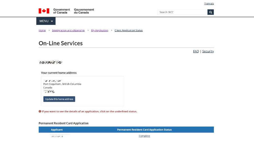This screenshot has width=254, height=144.
Task: Go to Home breadcrumb link
Action: coord(42,30)
